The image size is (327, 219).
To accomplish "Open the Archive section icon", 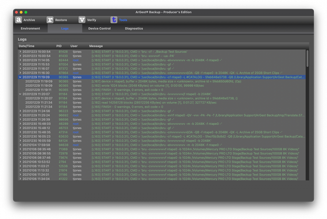I will pyautogui.click(x=19, y=20).
